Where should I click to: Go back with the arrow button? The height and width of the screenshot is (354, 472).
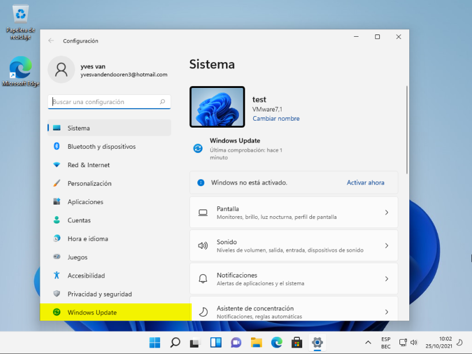(x=51, y=41)
